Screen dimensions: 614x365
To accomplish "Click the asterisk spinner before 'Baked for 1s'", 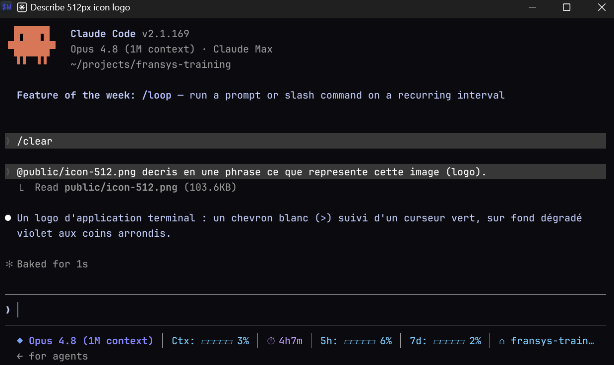I will click(x=8, y=264).
